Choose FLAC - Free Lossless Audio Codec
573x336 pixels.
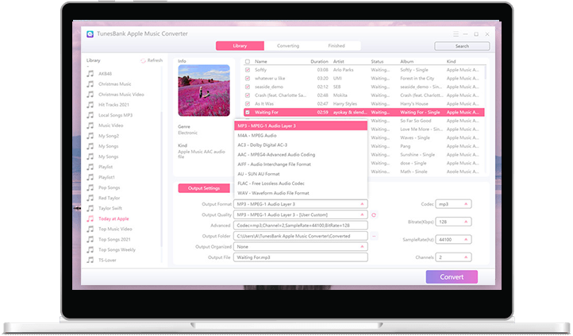point(301,183)
